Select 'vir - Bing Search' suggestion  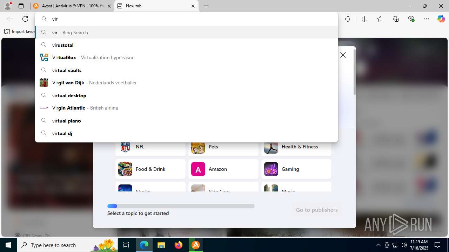coord(186,33)
